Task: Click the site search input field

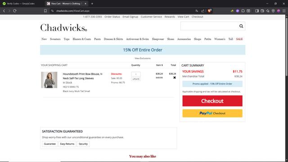Action: [x=210, y=26]
